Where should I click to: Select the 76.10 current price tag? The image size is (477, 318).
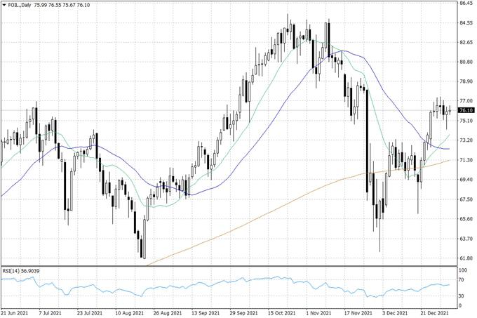point(465,110)
